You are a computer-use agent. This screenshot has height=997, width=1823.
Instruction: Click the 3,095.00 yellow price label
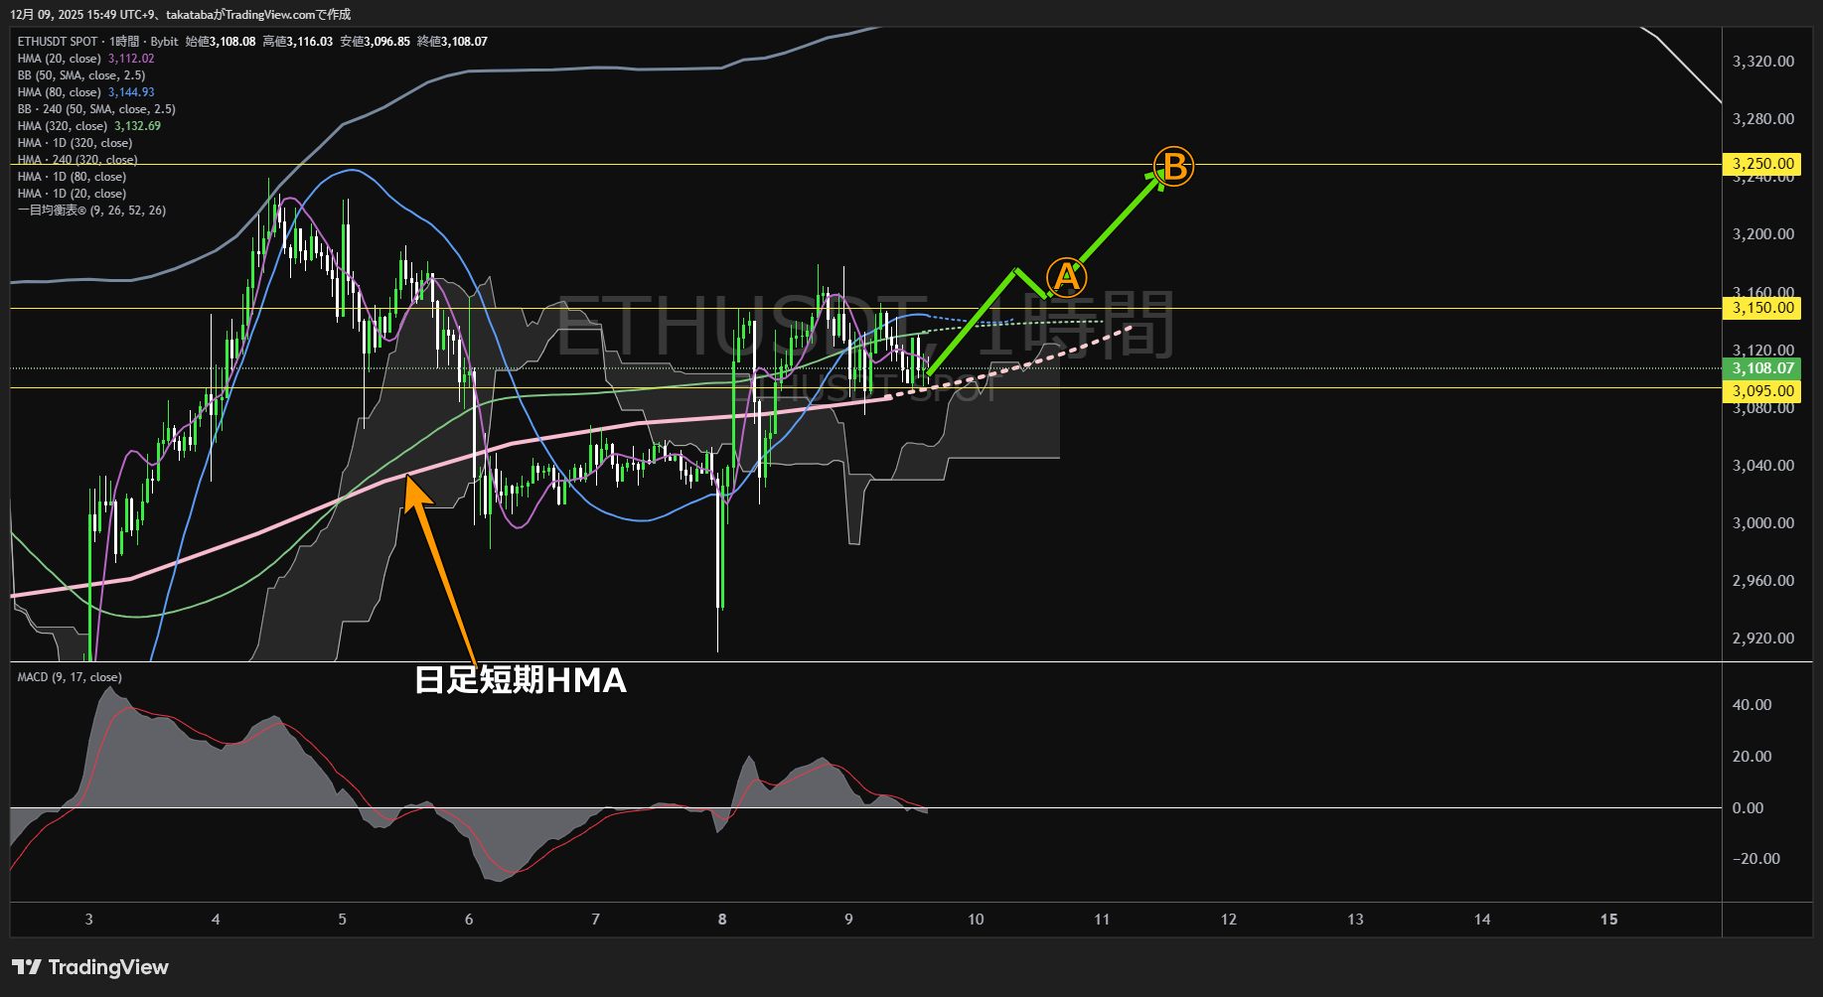pos(1762,391)
